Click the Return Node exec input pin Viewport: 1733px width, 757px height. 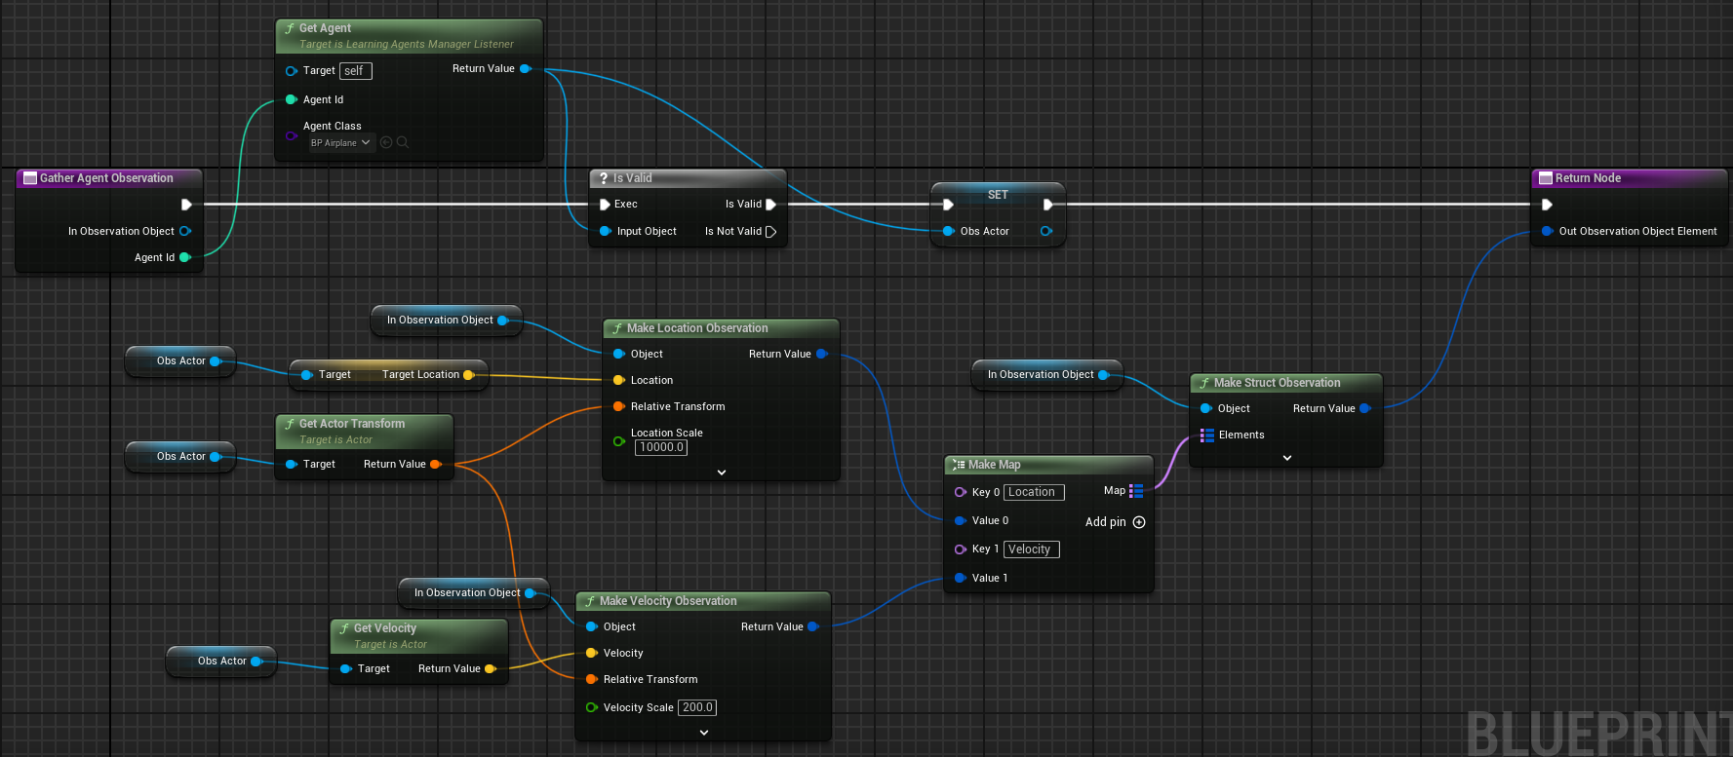click(1547, 205)
